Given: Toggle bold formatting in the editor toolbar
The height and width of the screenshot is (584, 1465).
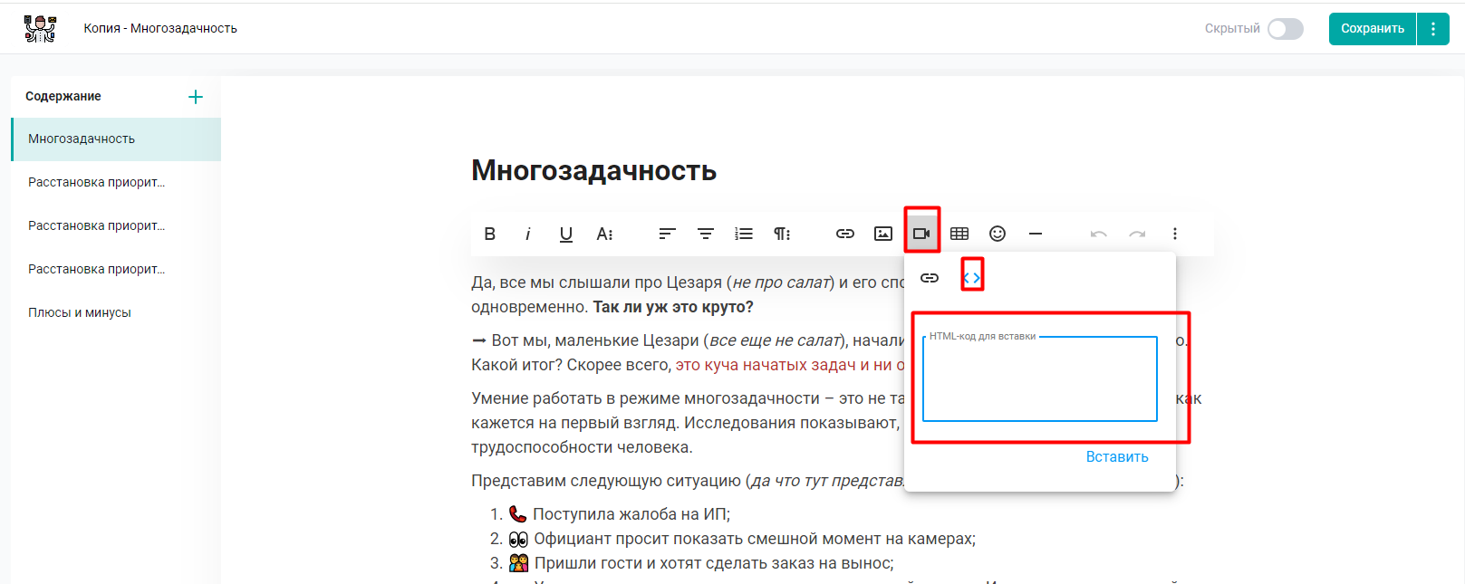Looking at the screenshot, I should pyautogui.click(x=490, y=234).
